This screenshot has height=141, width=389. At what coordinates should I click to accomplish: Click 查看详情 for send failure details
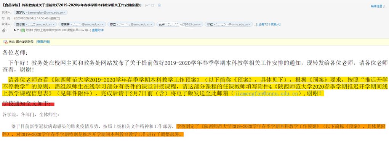tap(43, 42)
